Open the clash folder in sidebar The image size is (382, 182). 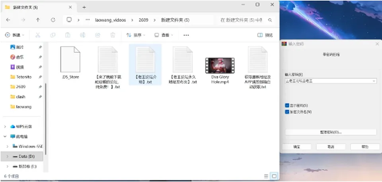(x=18, y=97)
